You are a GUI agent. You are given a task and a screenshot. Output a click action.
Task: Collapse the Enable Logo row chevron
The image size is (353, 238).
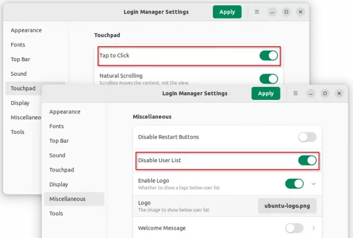[x=314, y=184]
